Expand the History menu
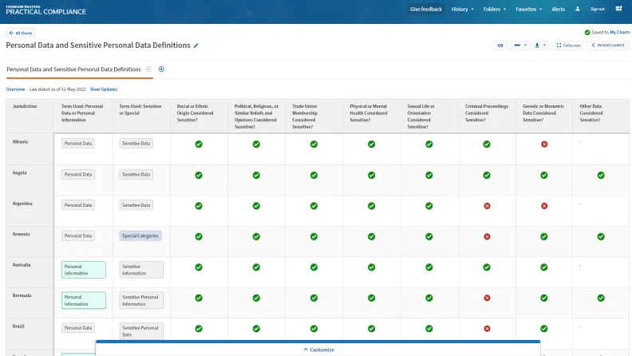632x356 pixels. click(462, 10)
